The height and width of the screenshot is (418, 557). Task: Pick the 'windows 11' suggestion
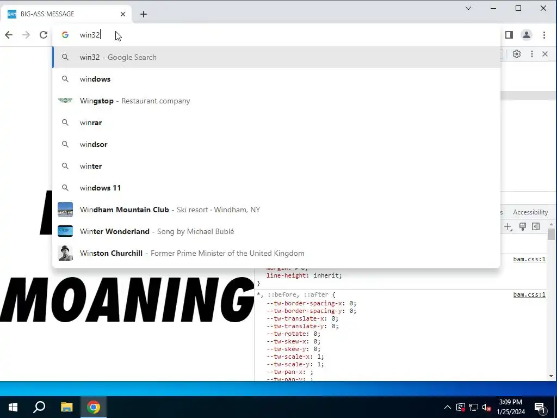click(x=276, y=188)
